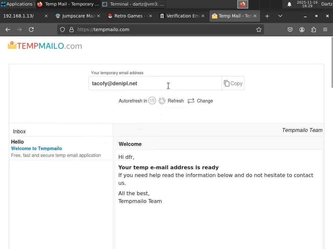Open a new tab with the plus icon
333x249 pixels.
click(x=267, y=16)
